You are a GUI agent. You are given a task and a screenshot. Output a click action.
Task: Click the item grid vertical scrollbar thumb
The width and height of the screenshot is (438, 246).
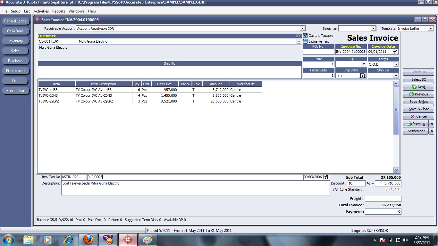click(x=396, y=110)
